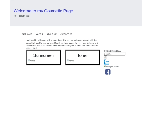Open the Toner product heading
Image resolution: width=152 pixels, height=114 pixels.
coord(82,55)
